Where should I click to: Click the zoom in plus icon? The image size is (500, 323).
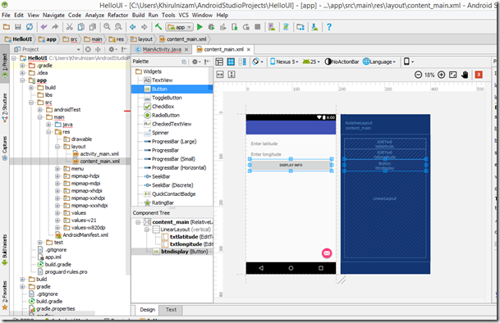coord(442,75)
